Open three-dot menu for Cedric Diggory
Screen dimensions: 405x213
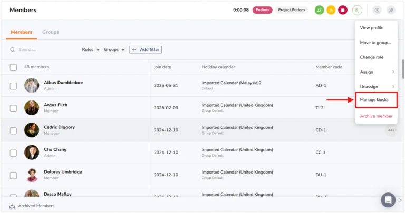pos(391,130)
